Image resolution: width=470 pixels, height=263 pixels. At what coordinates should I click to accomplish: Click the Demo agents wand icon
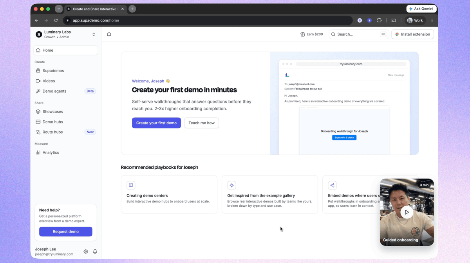click(x=38, y=91)
